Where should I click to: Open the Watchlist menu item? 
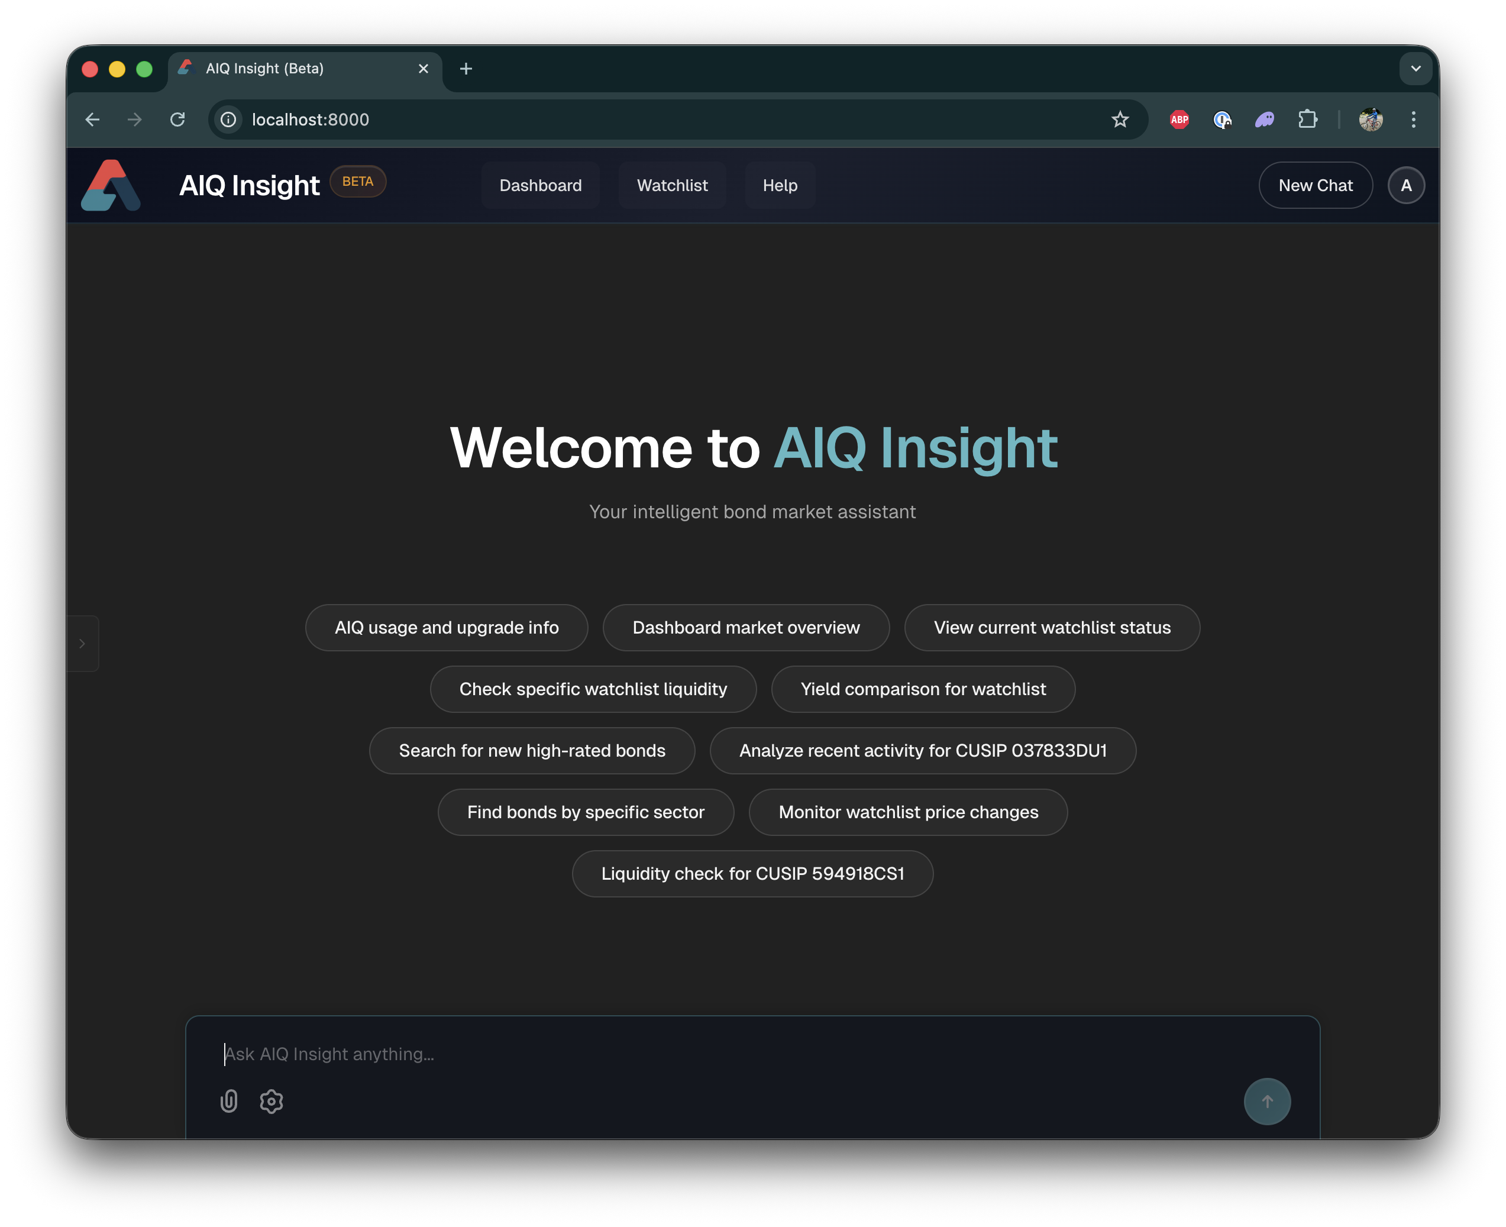coord(671,185)
